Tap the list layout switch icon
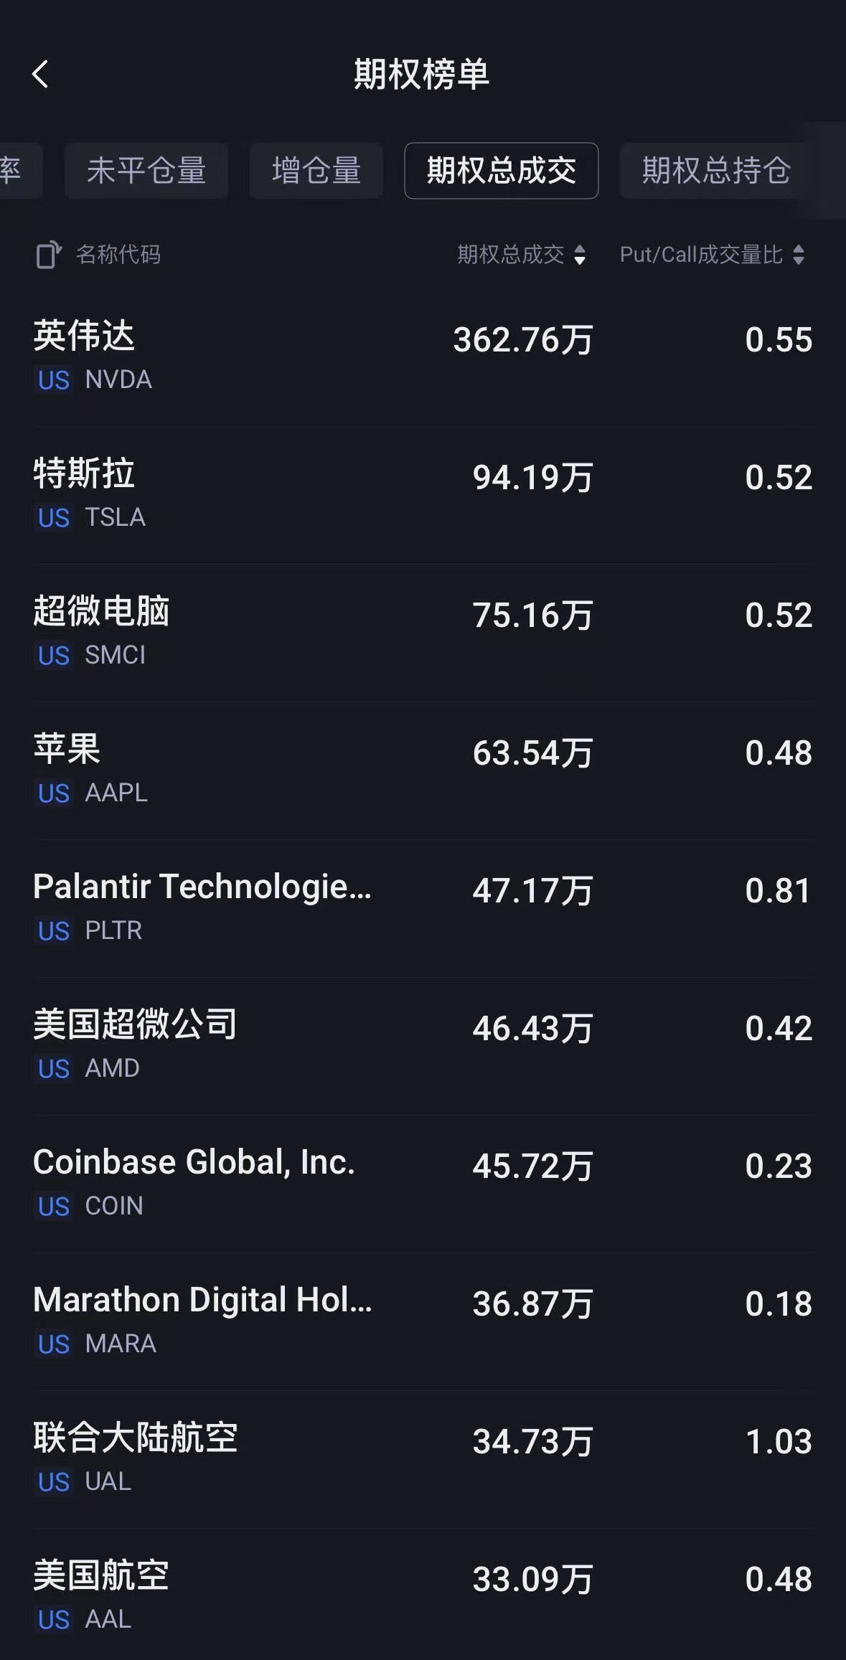This screenshot has width=846, height=1660. click(48, 255)
